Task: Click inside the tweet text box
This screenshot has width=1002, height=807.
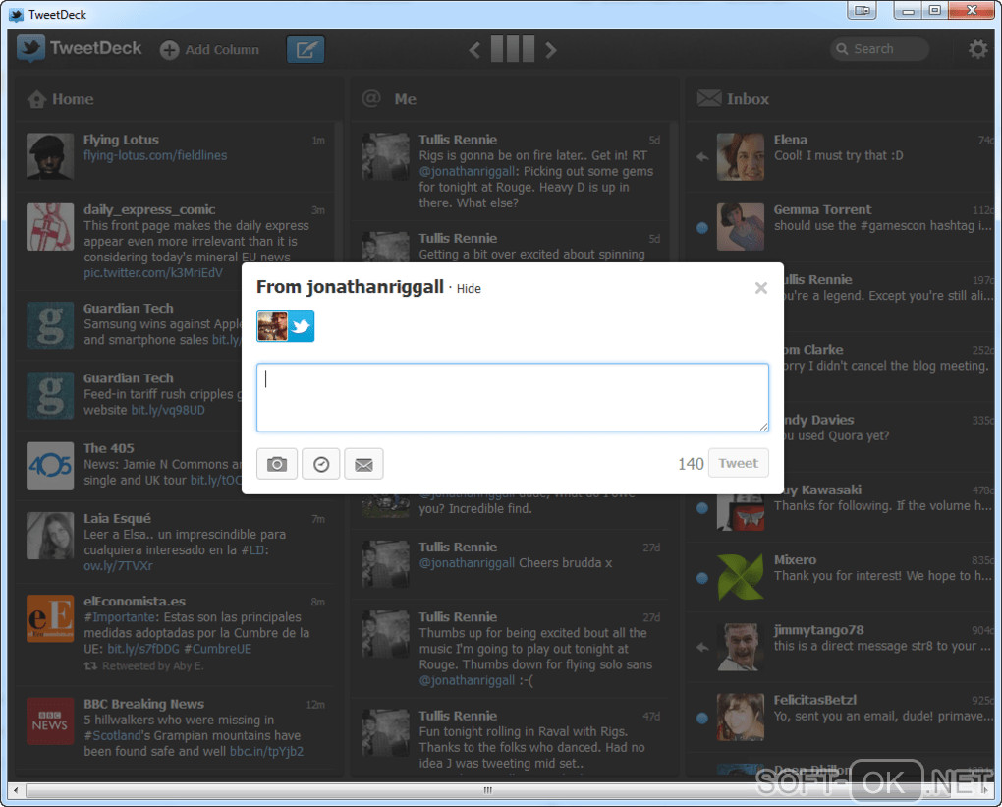Action: pos(513,397)
